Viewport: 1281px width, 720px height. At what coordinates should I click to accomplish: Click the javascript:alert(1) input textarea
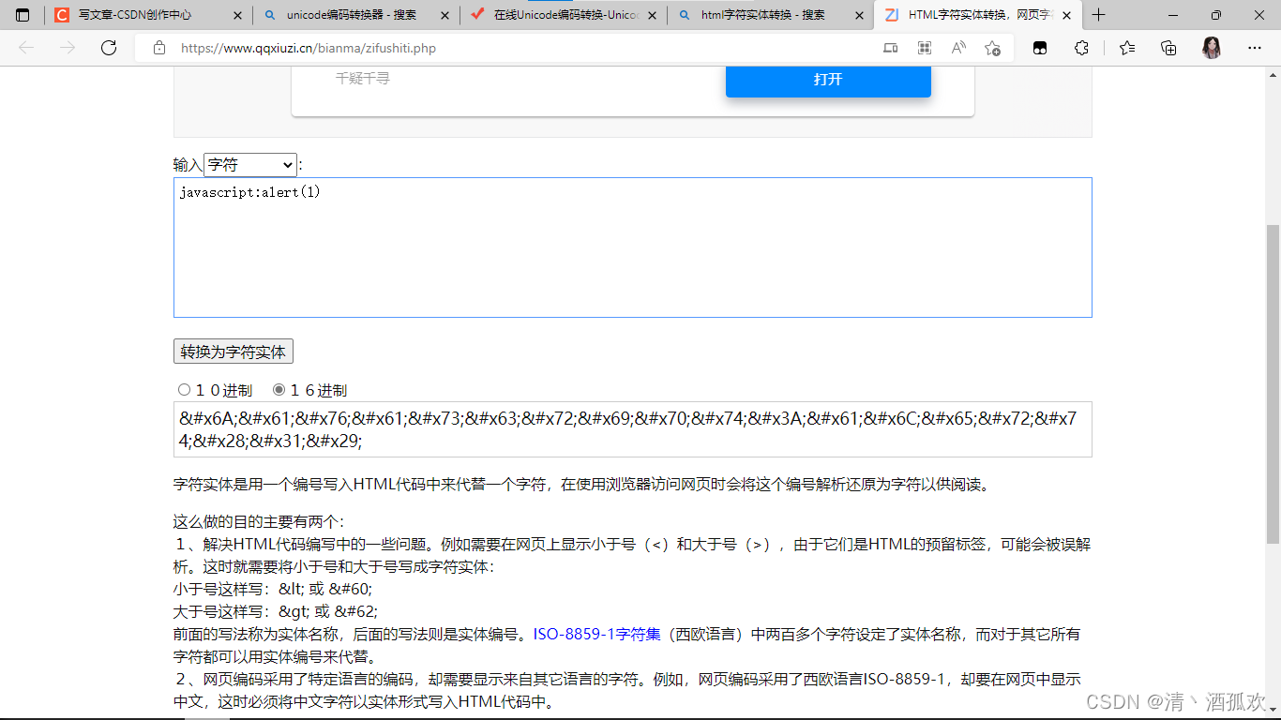[x=633, y=247]
